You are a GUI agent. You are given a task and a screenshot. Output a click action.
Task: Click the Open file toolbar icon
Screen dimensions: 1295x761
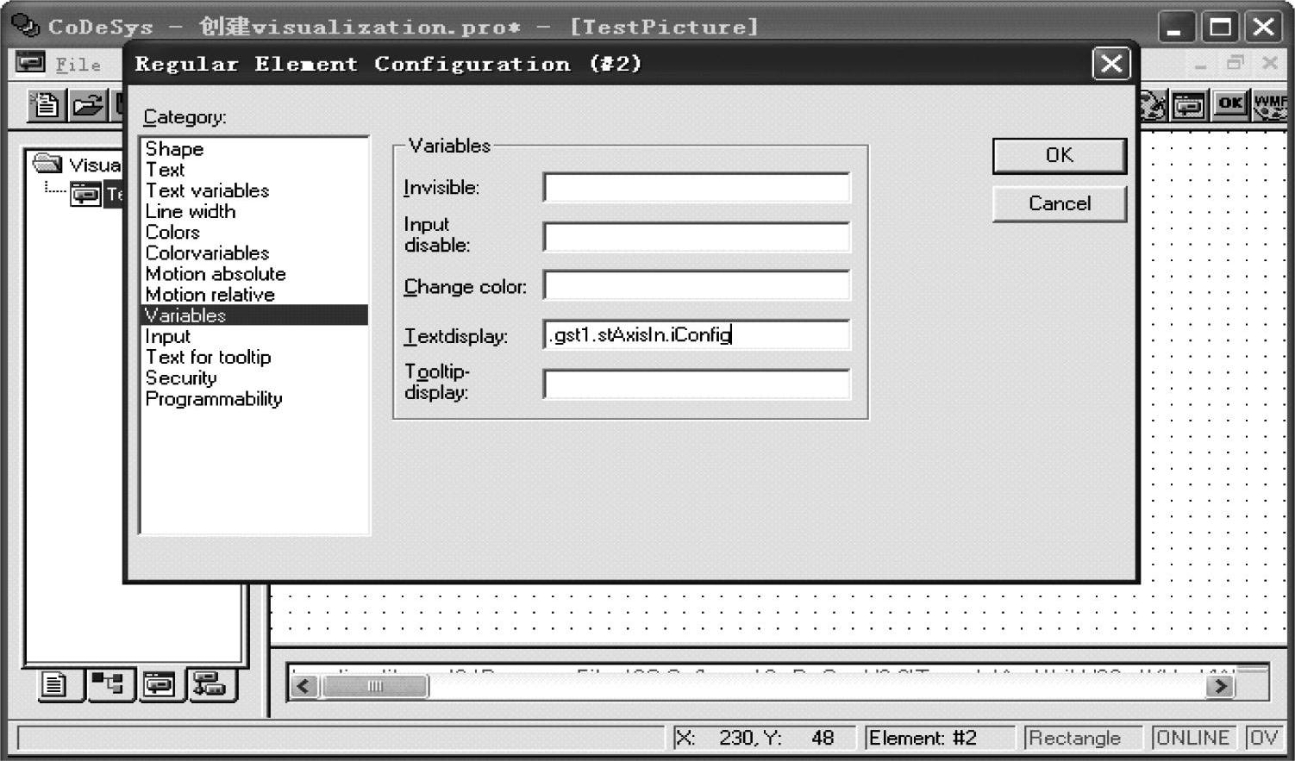point(87,106)
